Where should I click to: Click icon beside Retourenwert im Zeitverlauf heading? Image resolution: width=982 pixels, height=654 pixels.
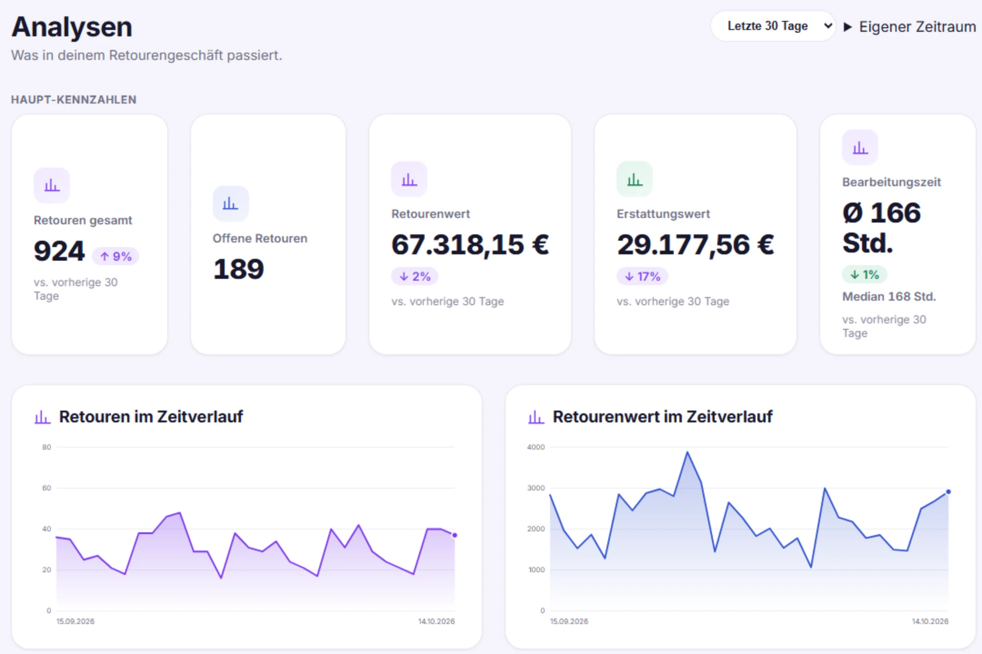[x=536, y=417]
